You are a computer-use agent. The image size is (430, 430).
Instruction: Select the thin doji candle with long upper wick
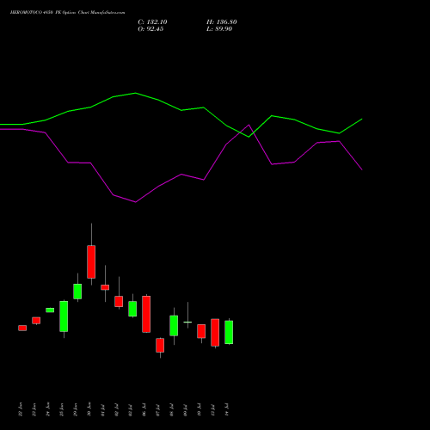click(187, 322)
